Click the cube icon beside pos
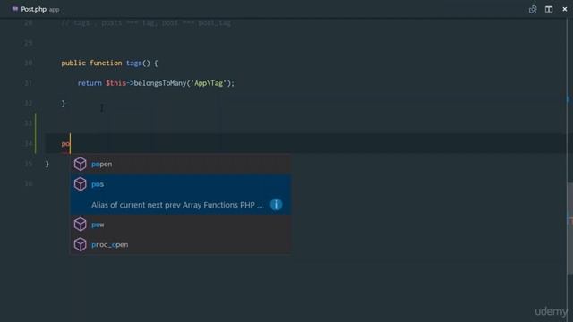The width and height of the screenshot is (573, 322). tap(80, 184)
